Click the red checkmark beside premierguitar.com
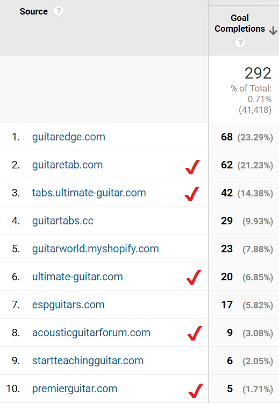The image size is (279, 403). [196, 391]
